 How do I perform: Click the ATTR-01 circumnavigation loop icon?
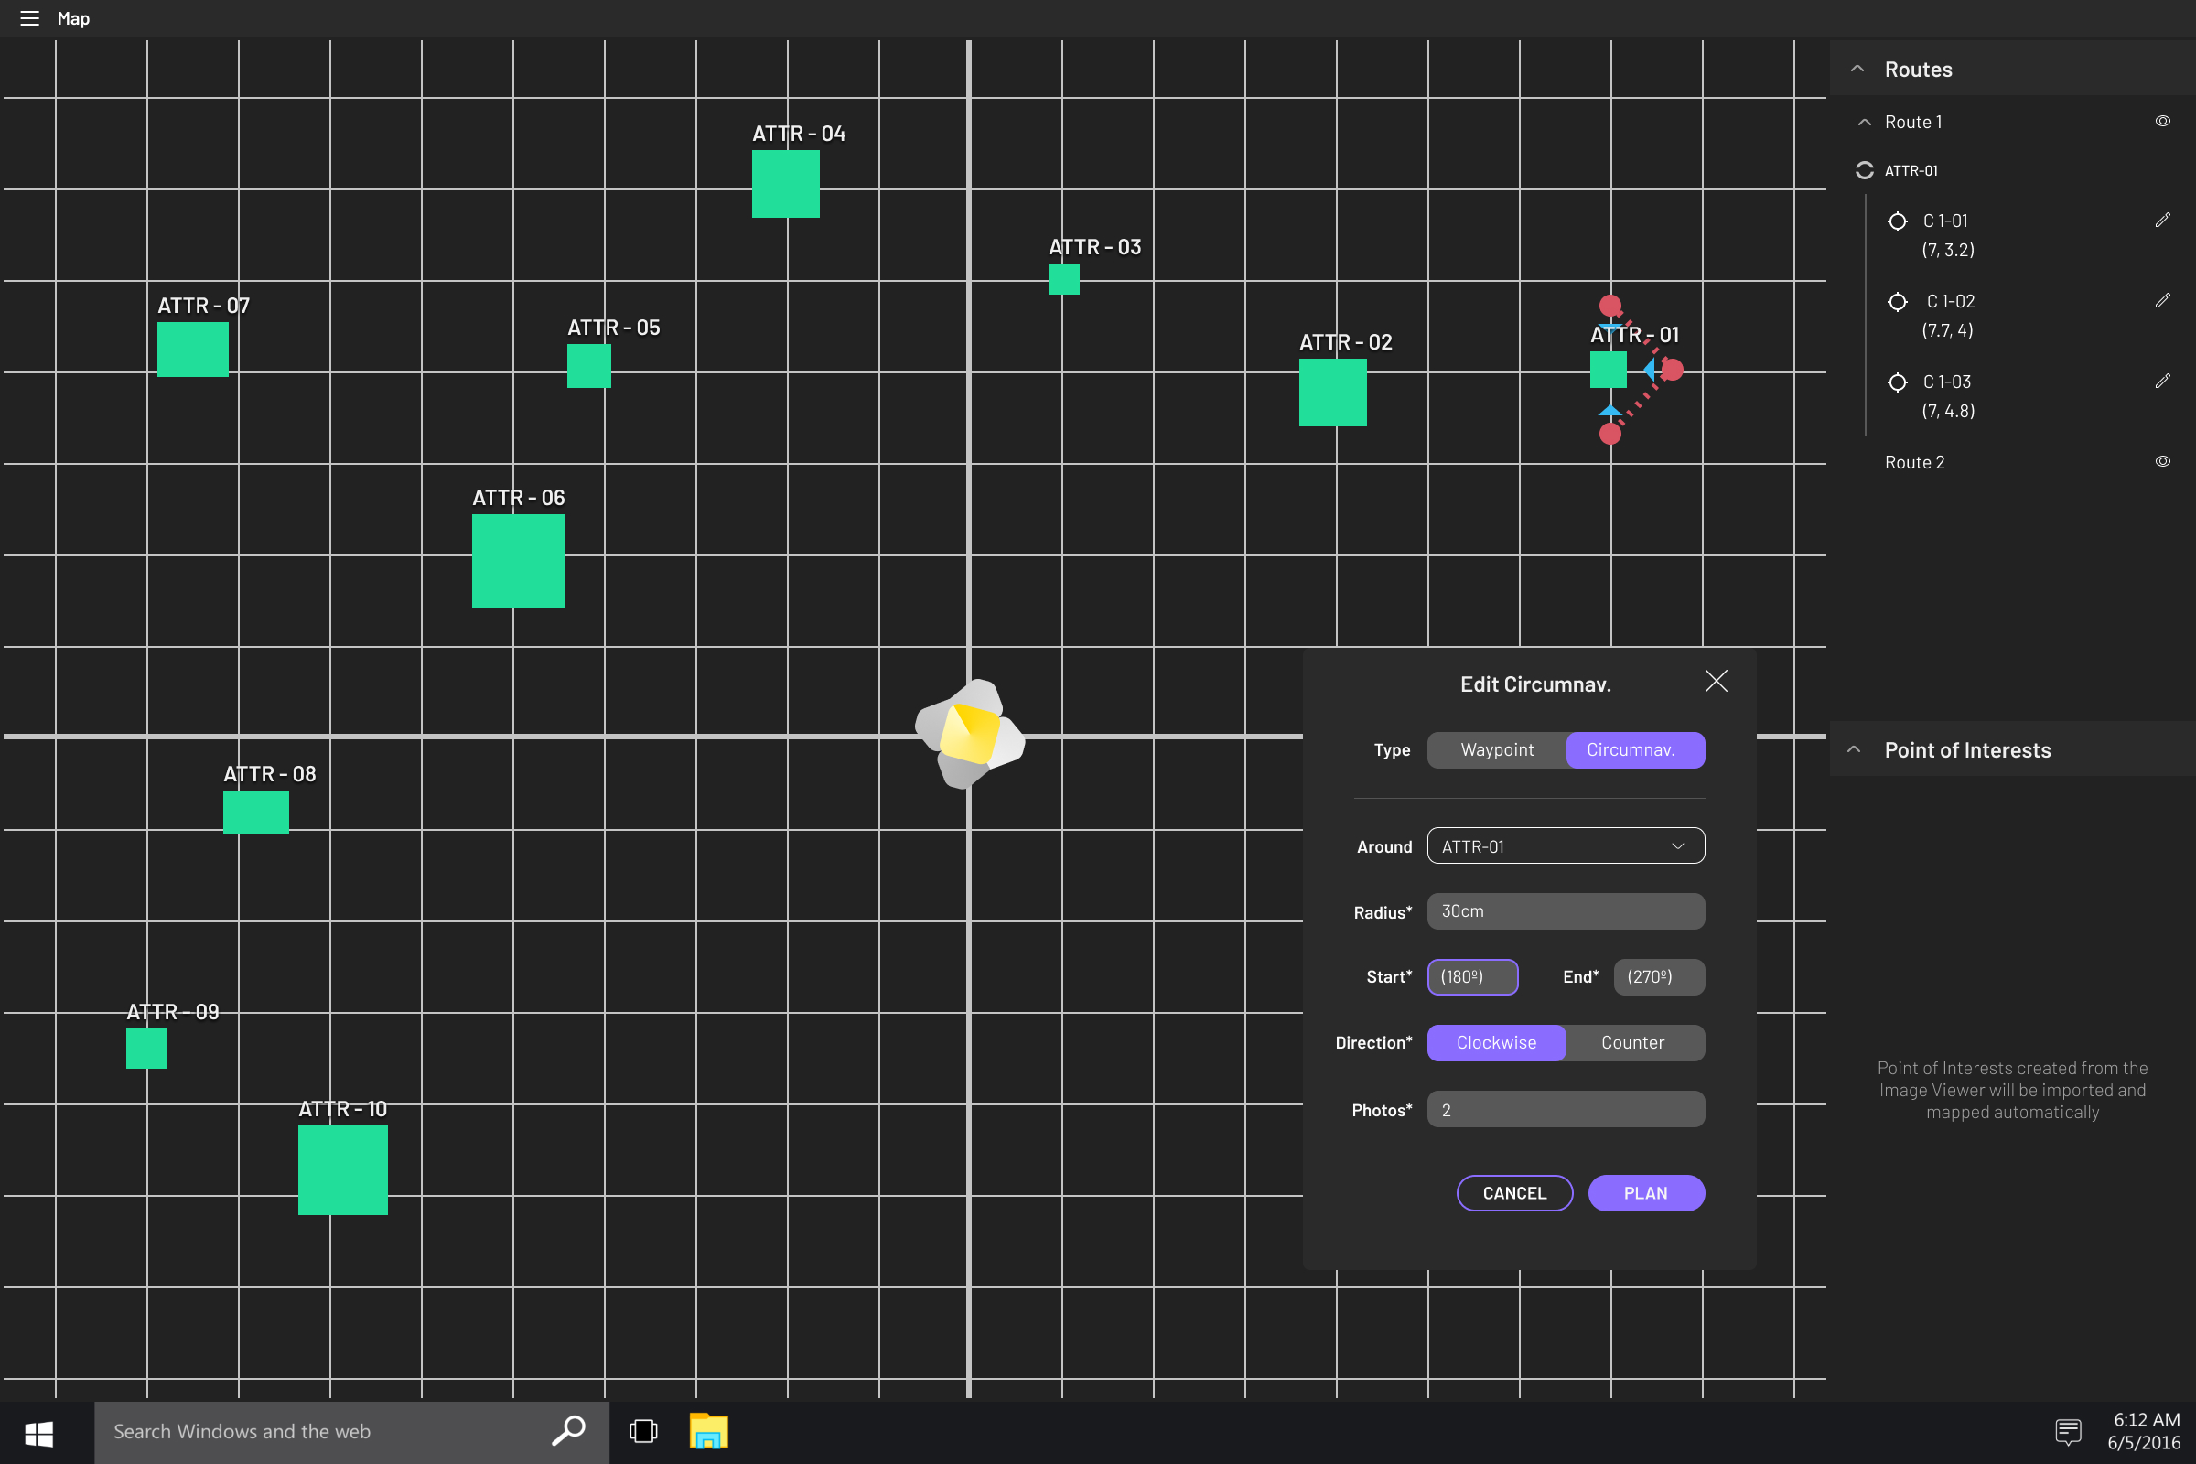(1864, 170)
